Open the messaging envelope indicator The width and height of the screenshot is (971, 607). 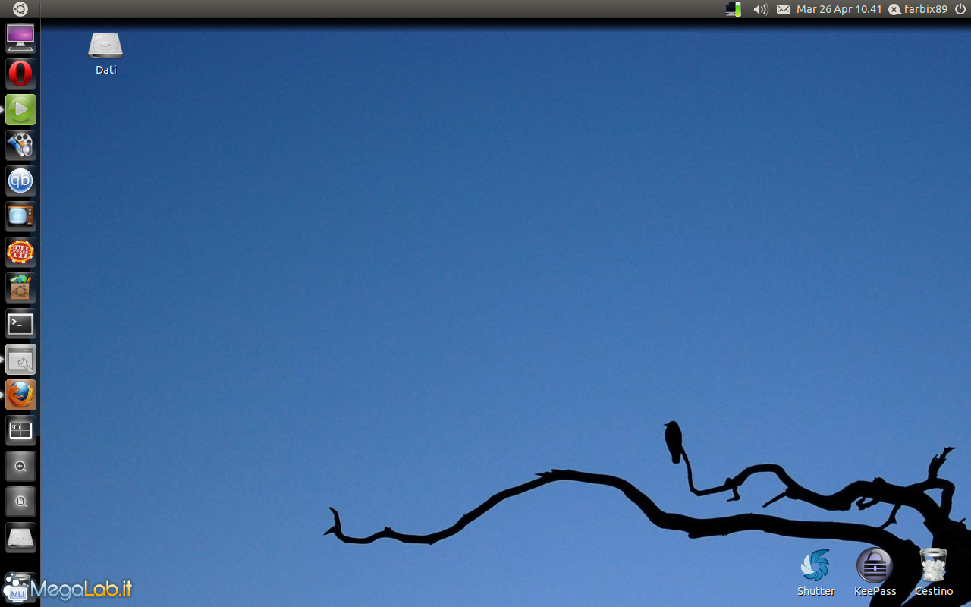coord(784,9)
